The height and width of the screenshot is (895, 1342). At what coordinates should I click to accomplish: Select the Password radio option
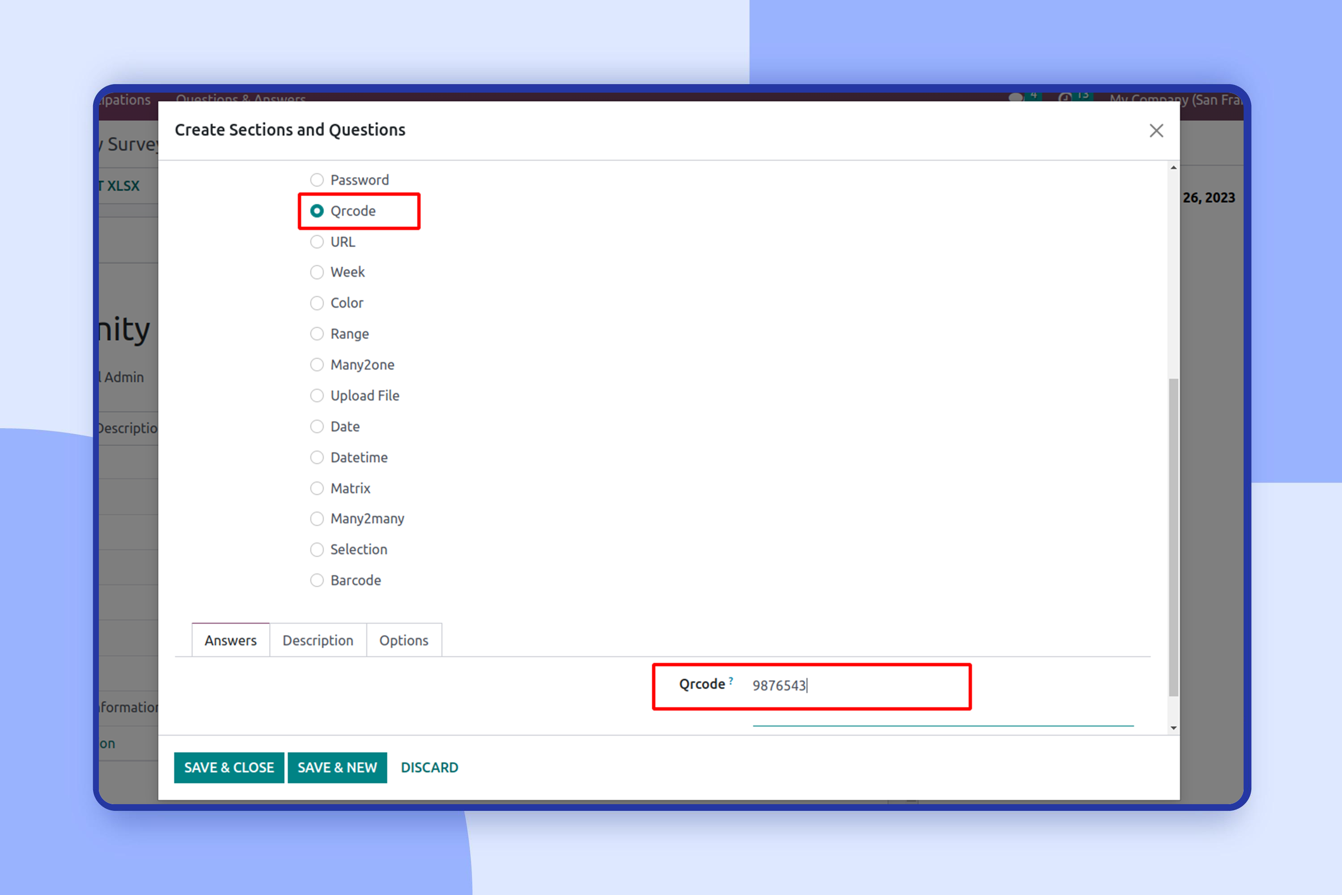pos(317,180)
